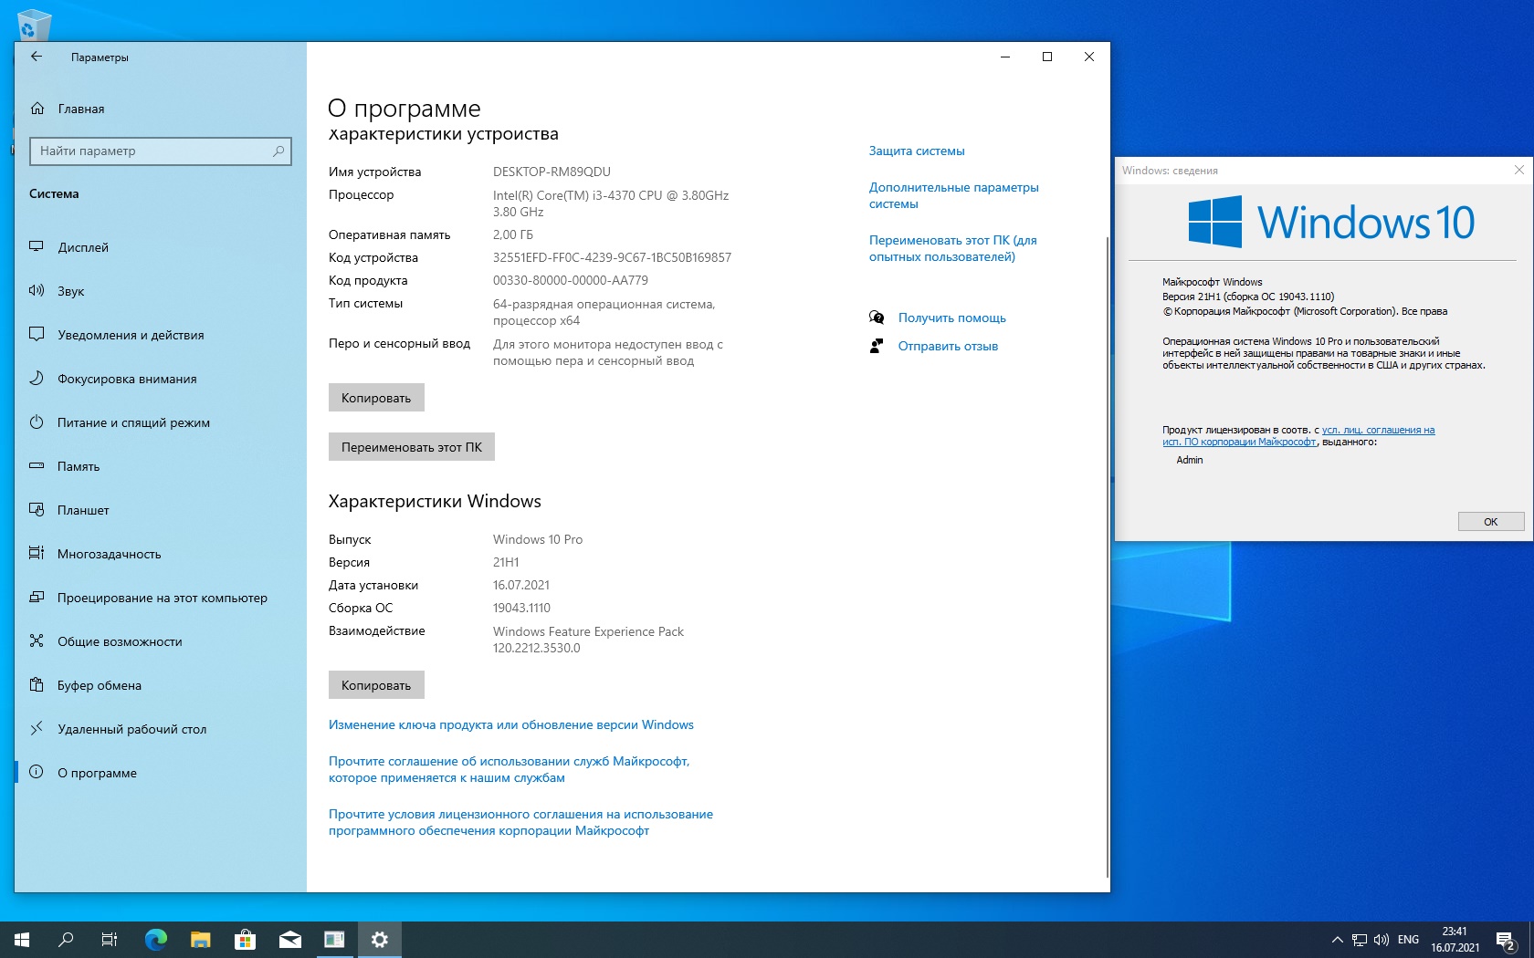Open the Память storage icon
The width and height of the screenshot is (1534, 958).
[37, 466]
